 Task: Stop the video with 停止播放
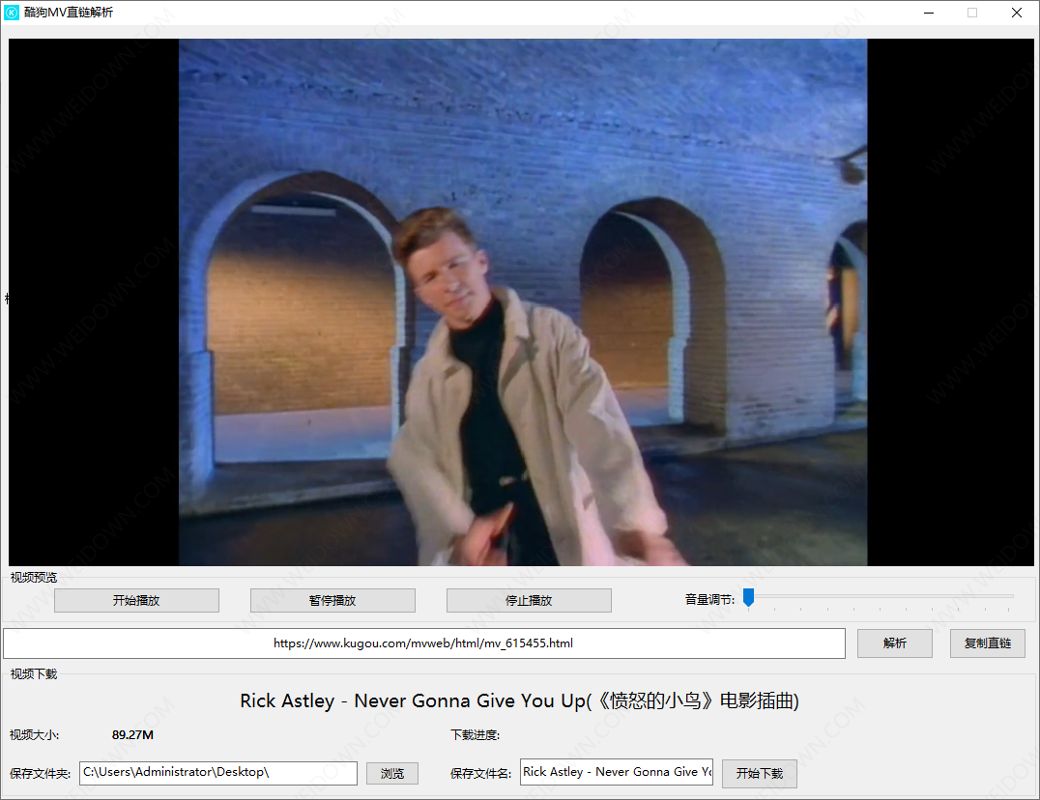click(530, 601)
